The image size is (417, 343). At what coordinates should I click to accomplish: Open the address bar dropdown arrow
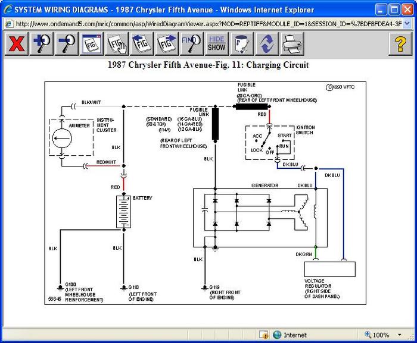(407, 24)
